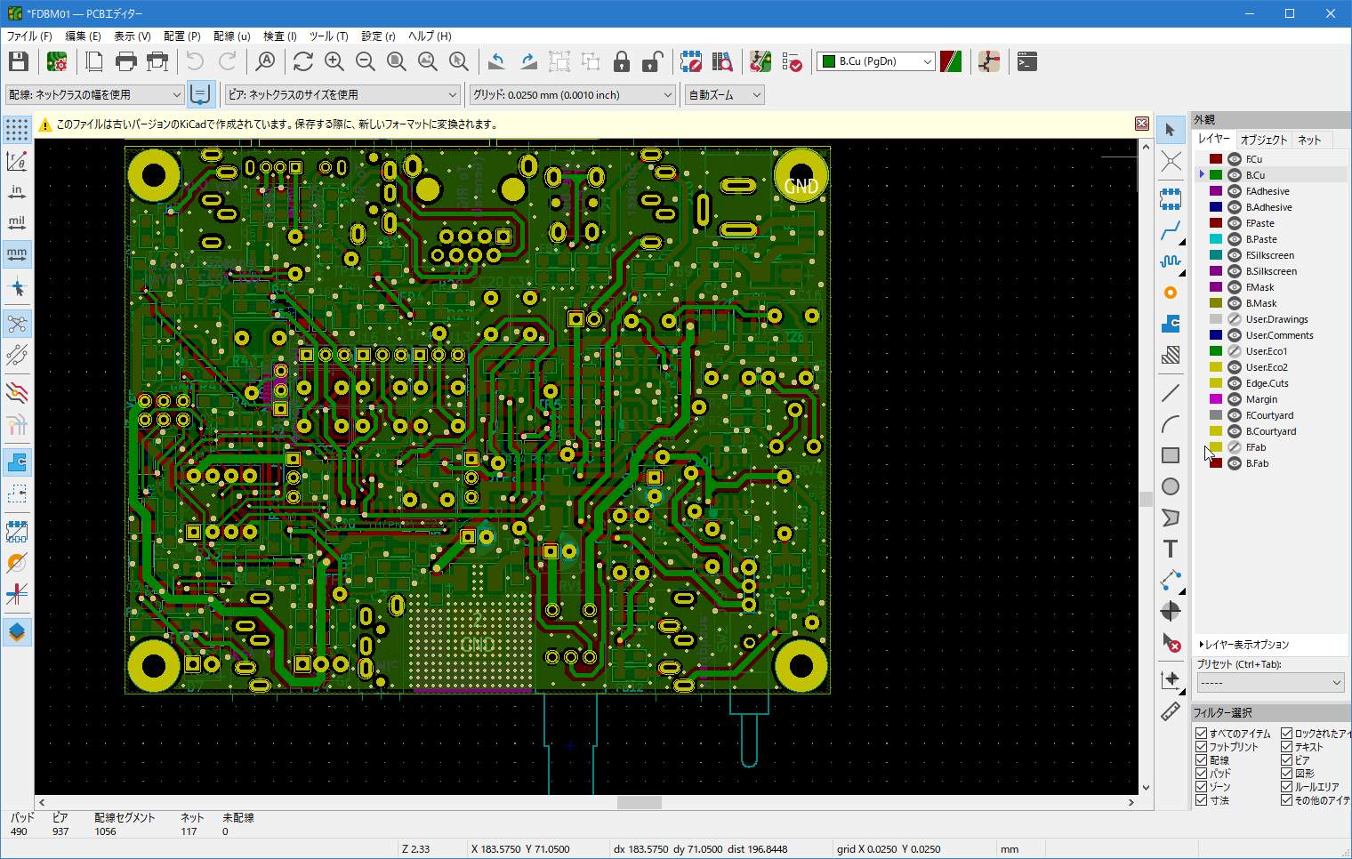Switch units to millimeters button
The height and width of the screenshot is (859, 1352).
point(17,254)
